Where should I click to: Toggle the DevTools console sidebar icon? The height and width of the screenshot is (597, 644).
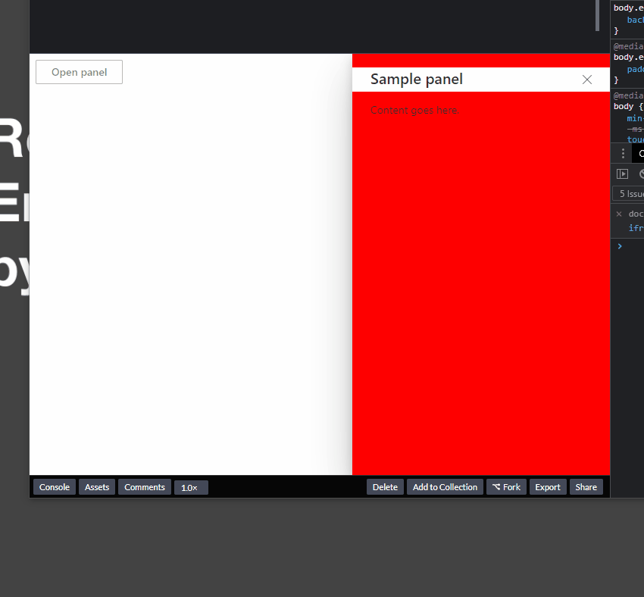point(622,174)
